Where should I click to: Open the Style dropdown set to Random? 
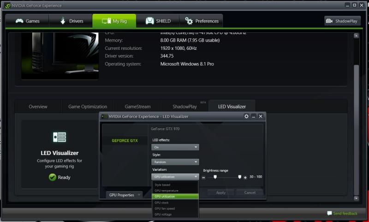(175, 162)
